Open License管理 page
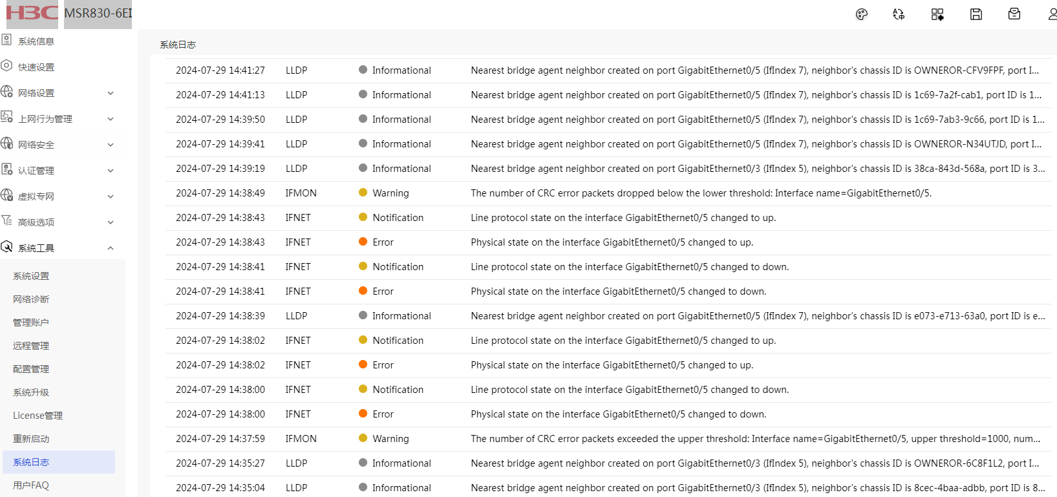This screenshot has height=497, width=1057. click(37, 416)
